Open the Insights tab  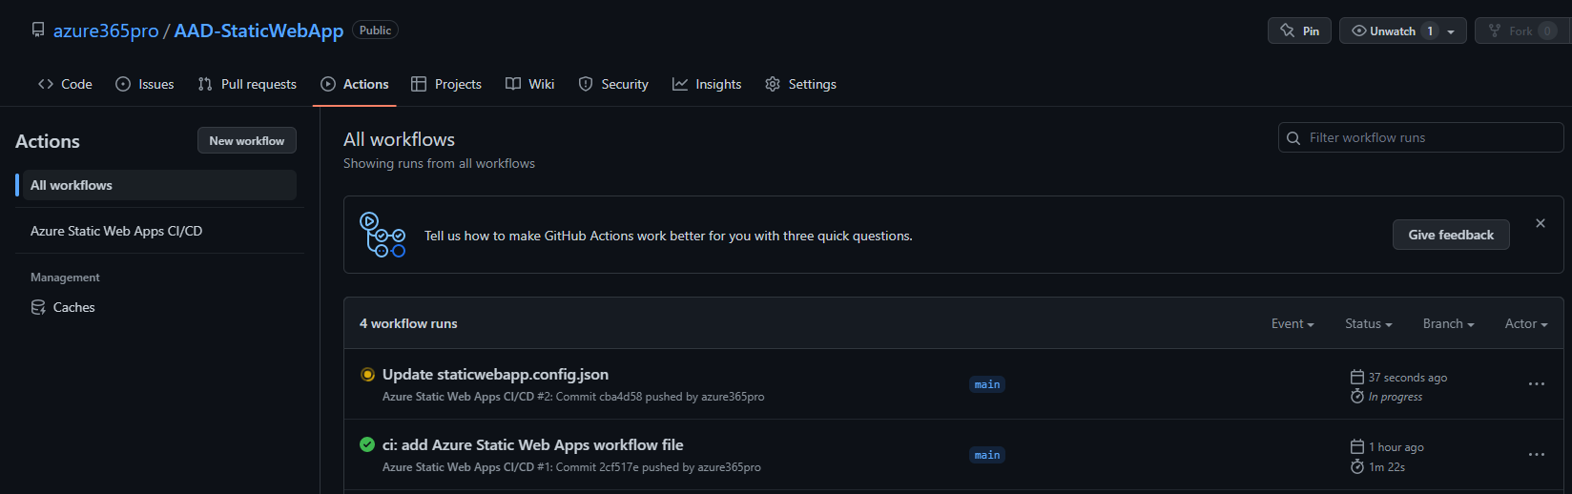(x=707, y=84)
